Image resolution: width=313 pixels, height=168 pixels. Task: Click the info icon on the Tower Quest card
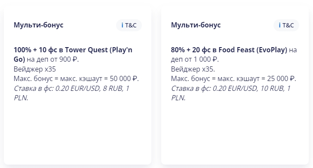pyautogui.click(x=123, y=25)
